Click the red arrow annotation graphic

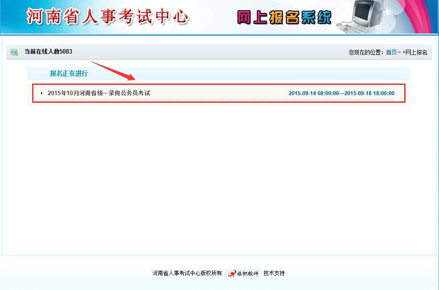tap(112, 70)
